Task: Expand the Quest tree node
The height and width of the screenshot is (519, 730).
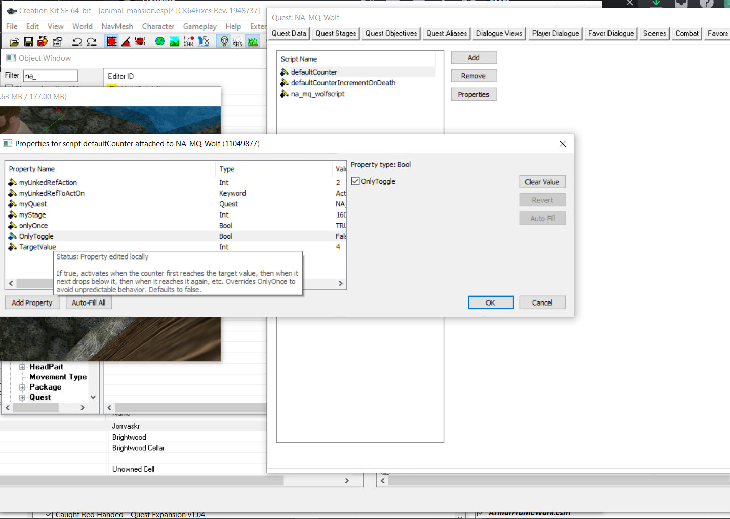Action: coord(22,398)
